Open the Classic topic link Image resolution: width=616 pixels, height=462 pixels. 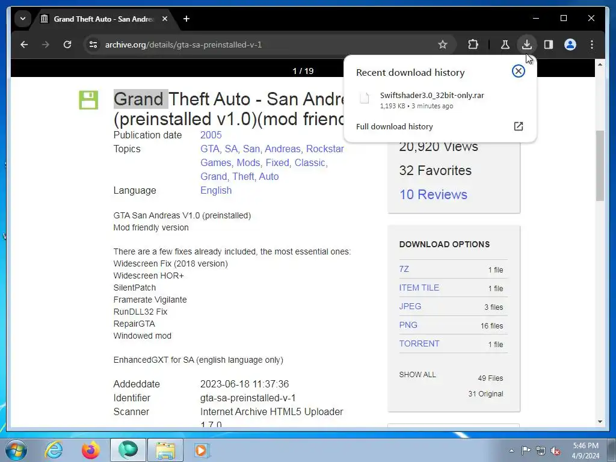pos(310,162)
